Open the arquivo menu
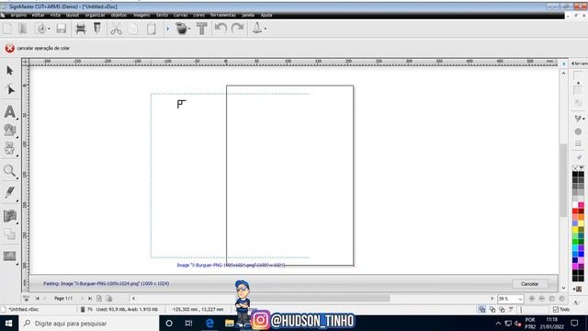The image size is (588, 331). pyautogui.click(x=18, y=15)
